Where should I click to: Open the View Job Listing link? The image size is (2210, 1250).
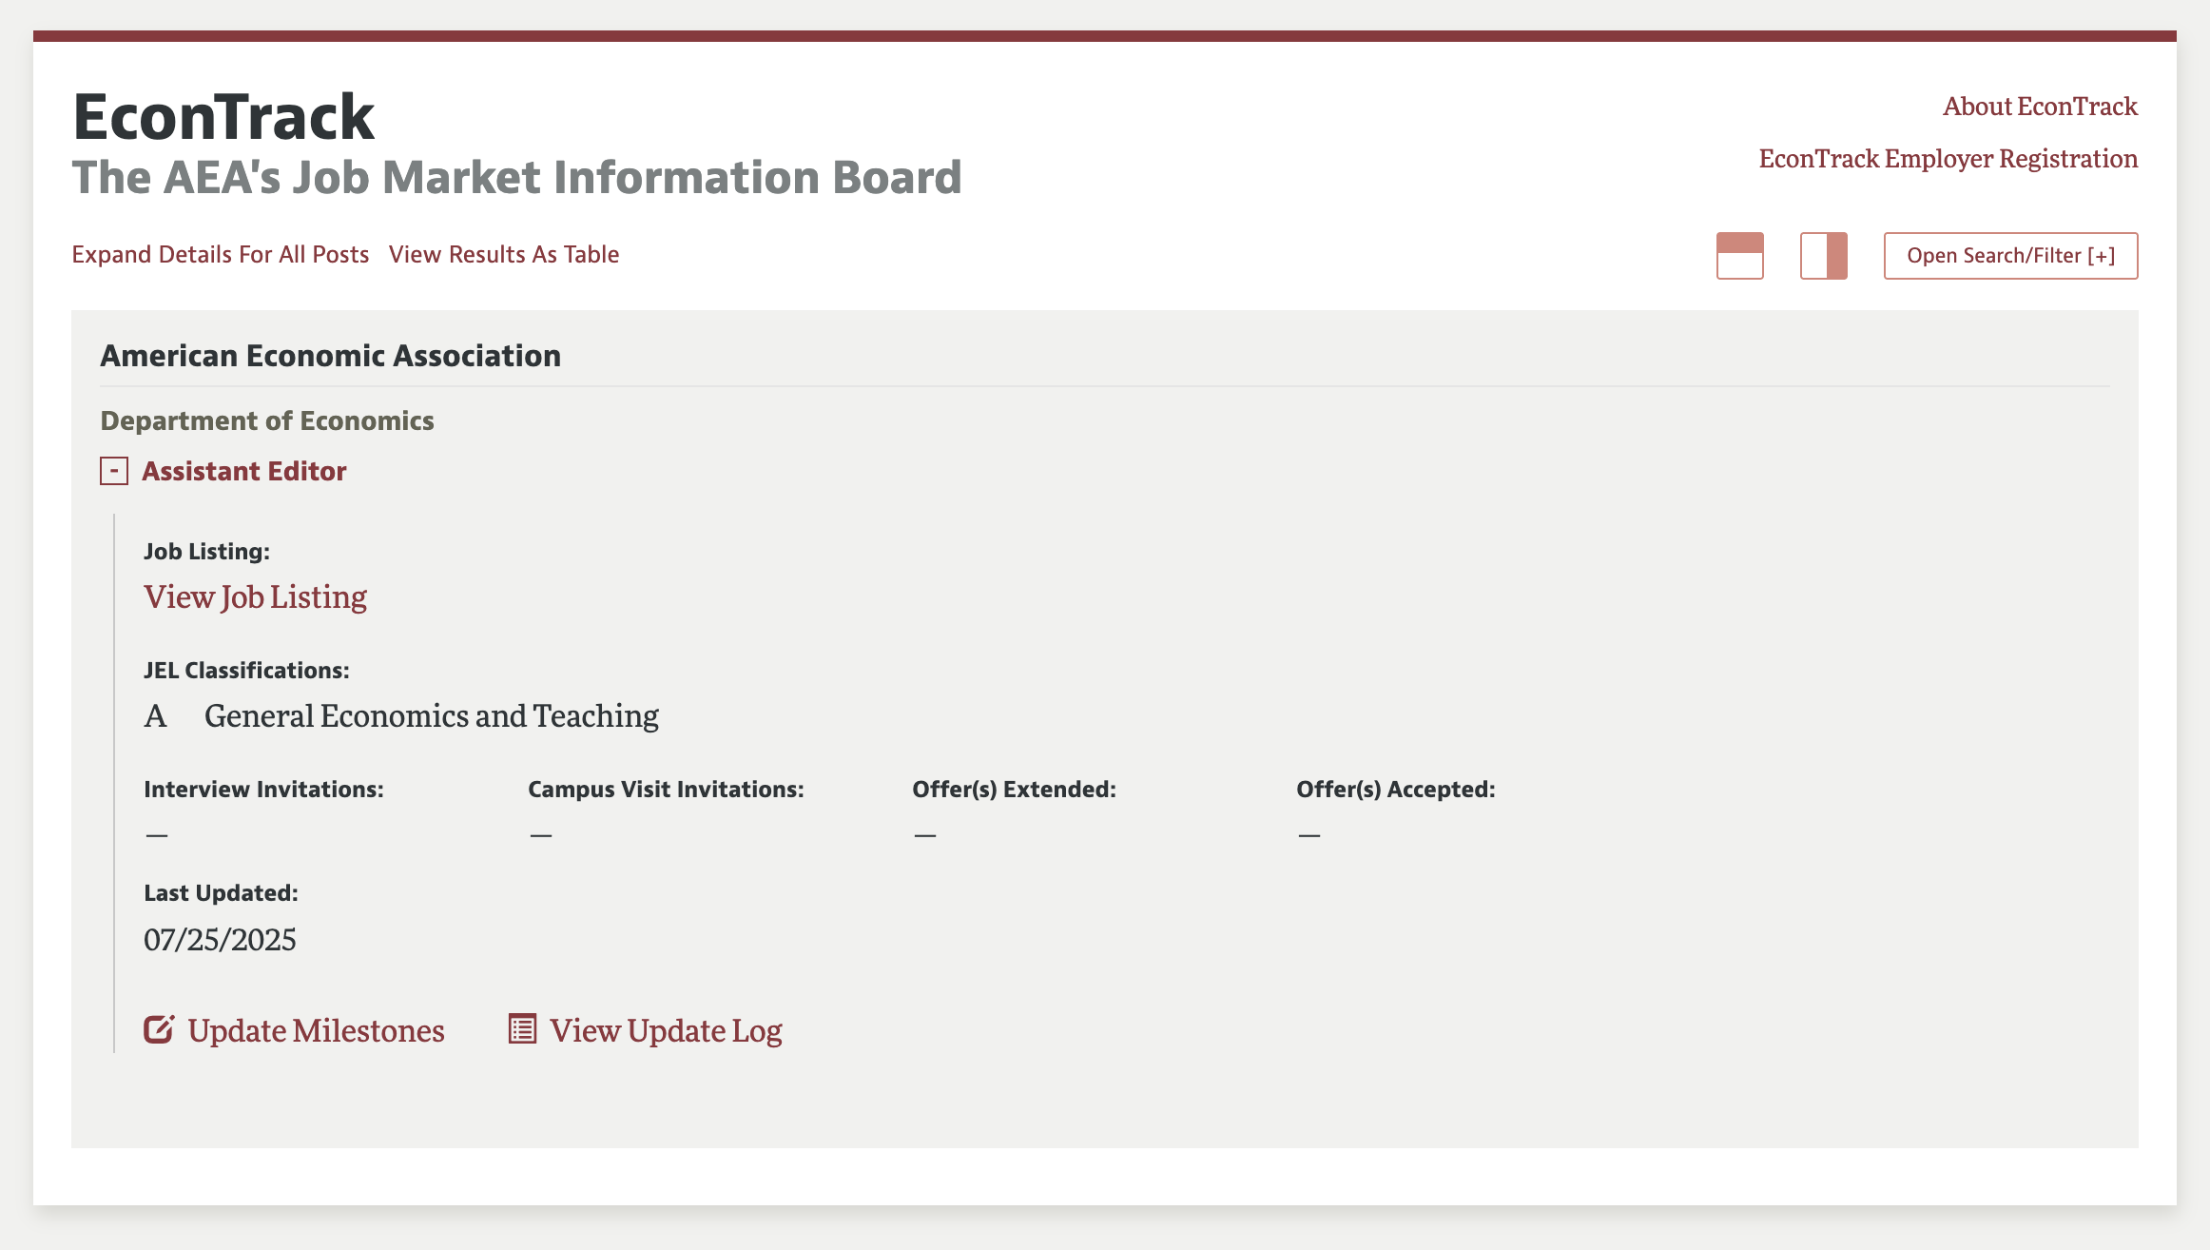tap(255, 596)
